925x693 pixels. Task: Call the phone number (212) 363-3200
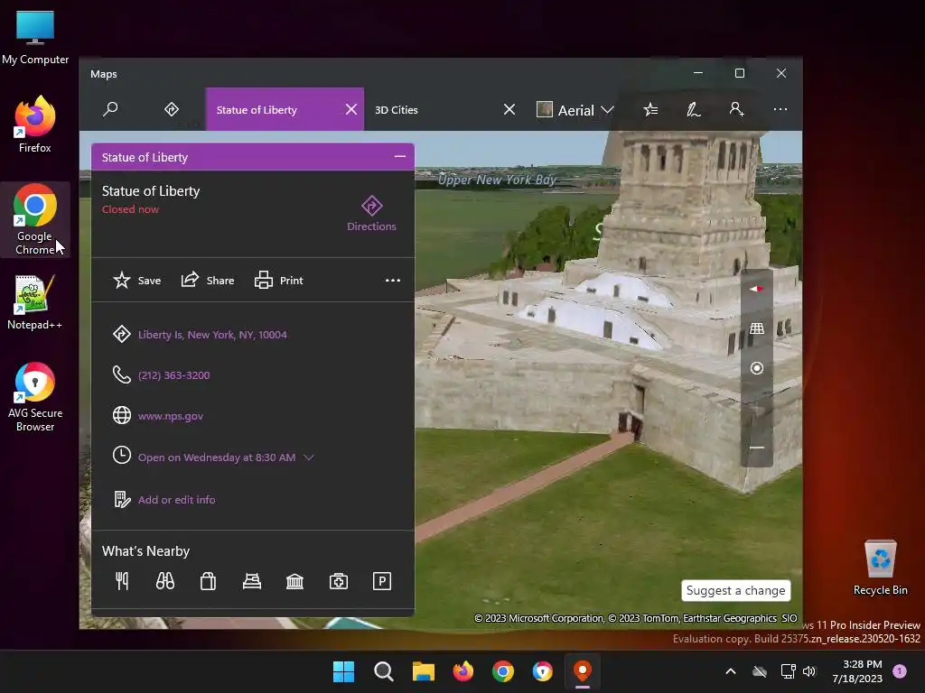(x=173, y=375)
